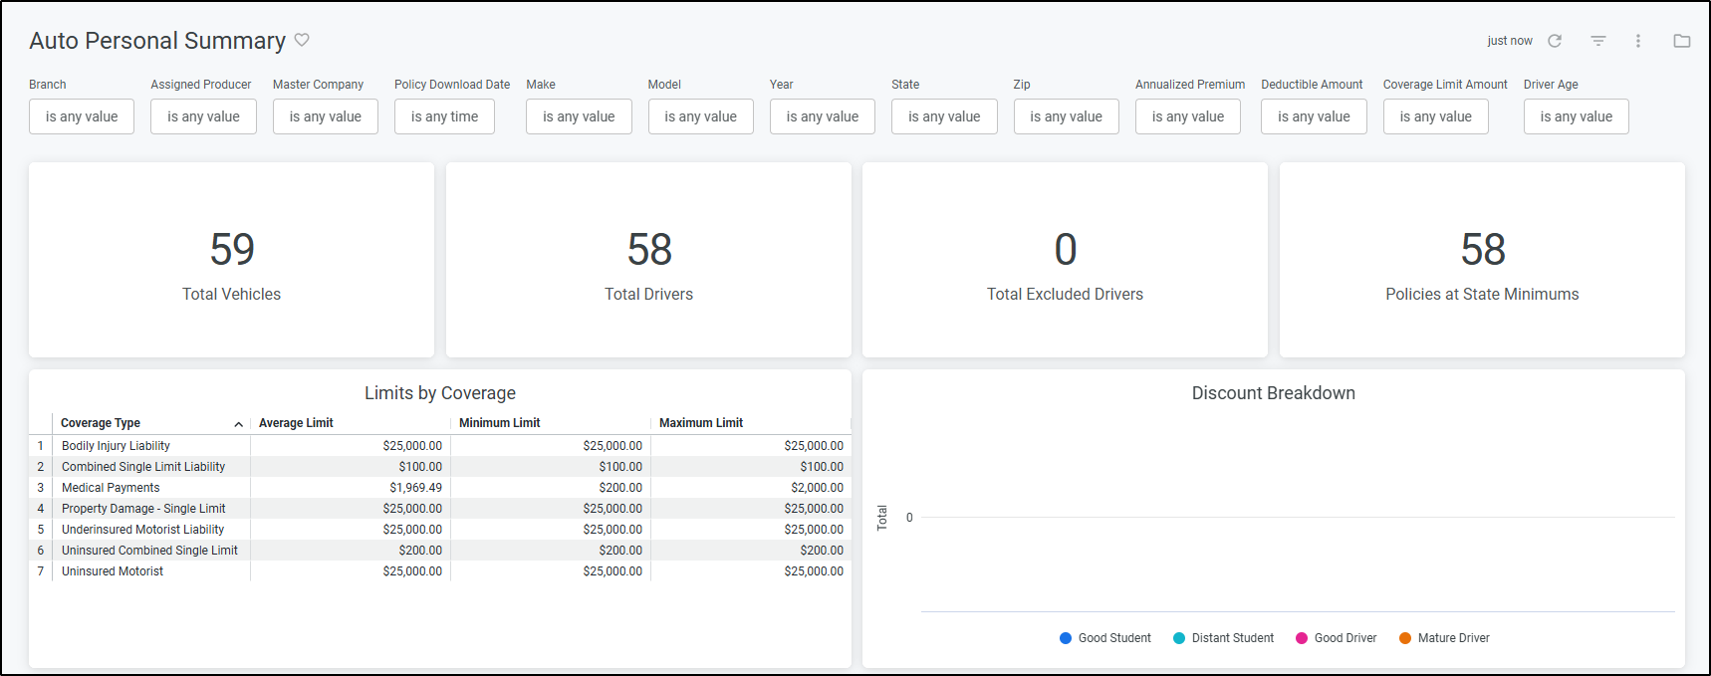
Task: Open Policy Download Date filter
Action: pyautogui.click(x=444, y=116)
